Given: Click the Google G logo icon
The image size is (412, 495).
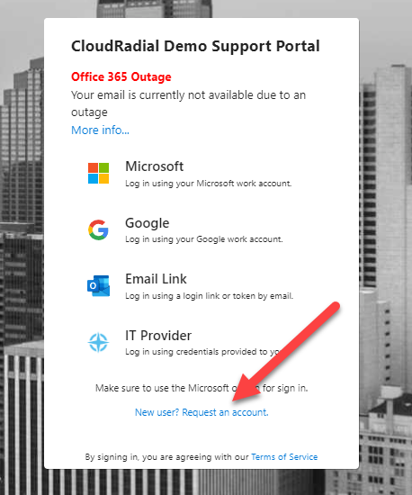Looking at the screenshot, I should pyautogui.click(x=98, y=229).
